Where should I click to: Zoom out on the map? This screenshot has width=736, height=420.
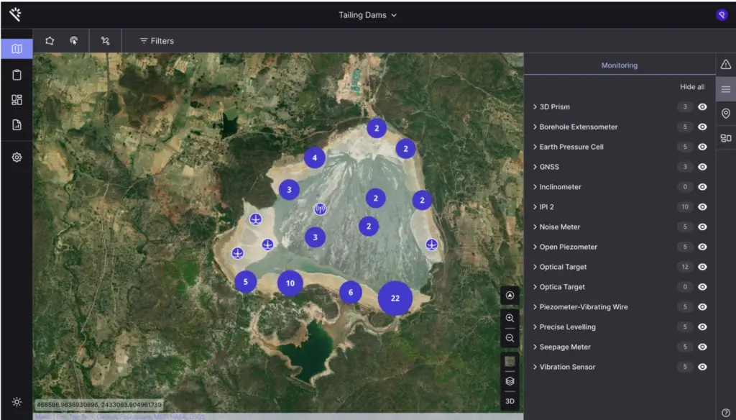pos(510,338)
